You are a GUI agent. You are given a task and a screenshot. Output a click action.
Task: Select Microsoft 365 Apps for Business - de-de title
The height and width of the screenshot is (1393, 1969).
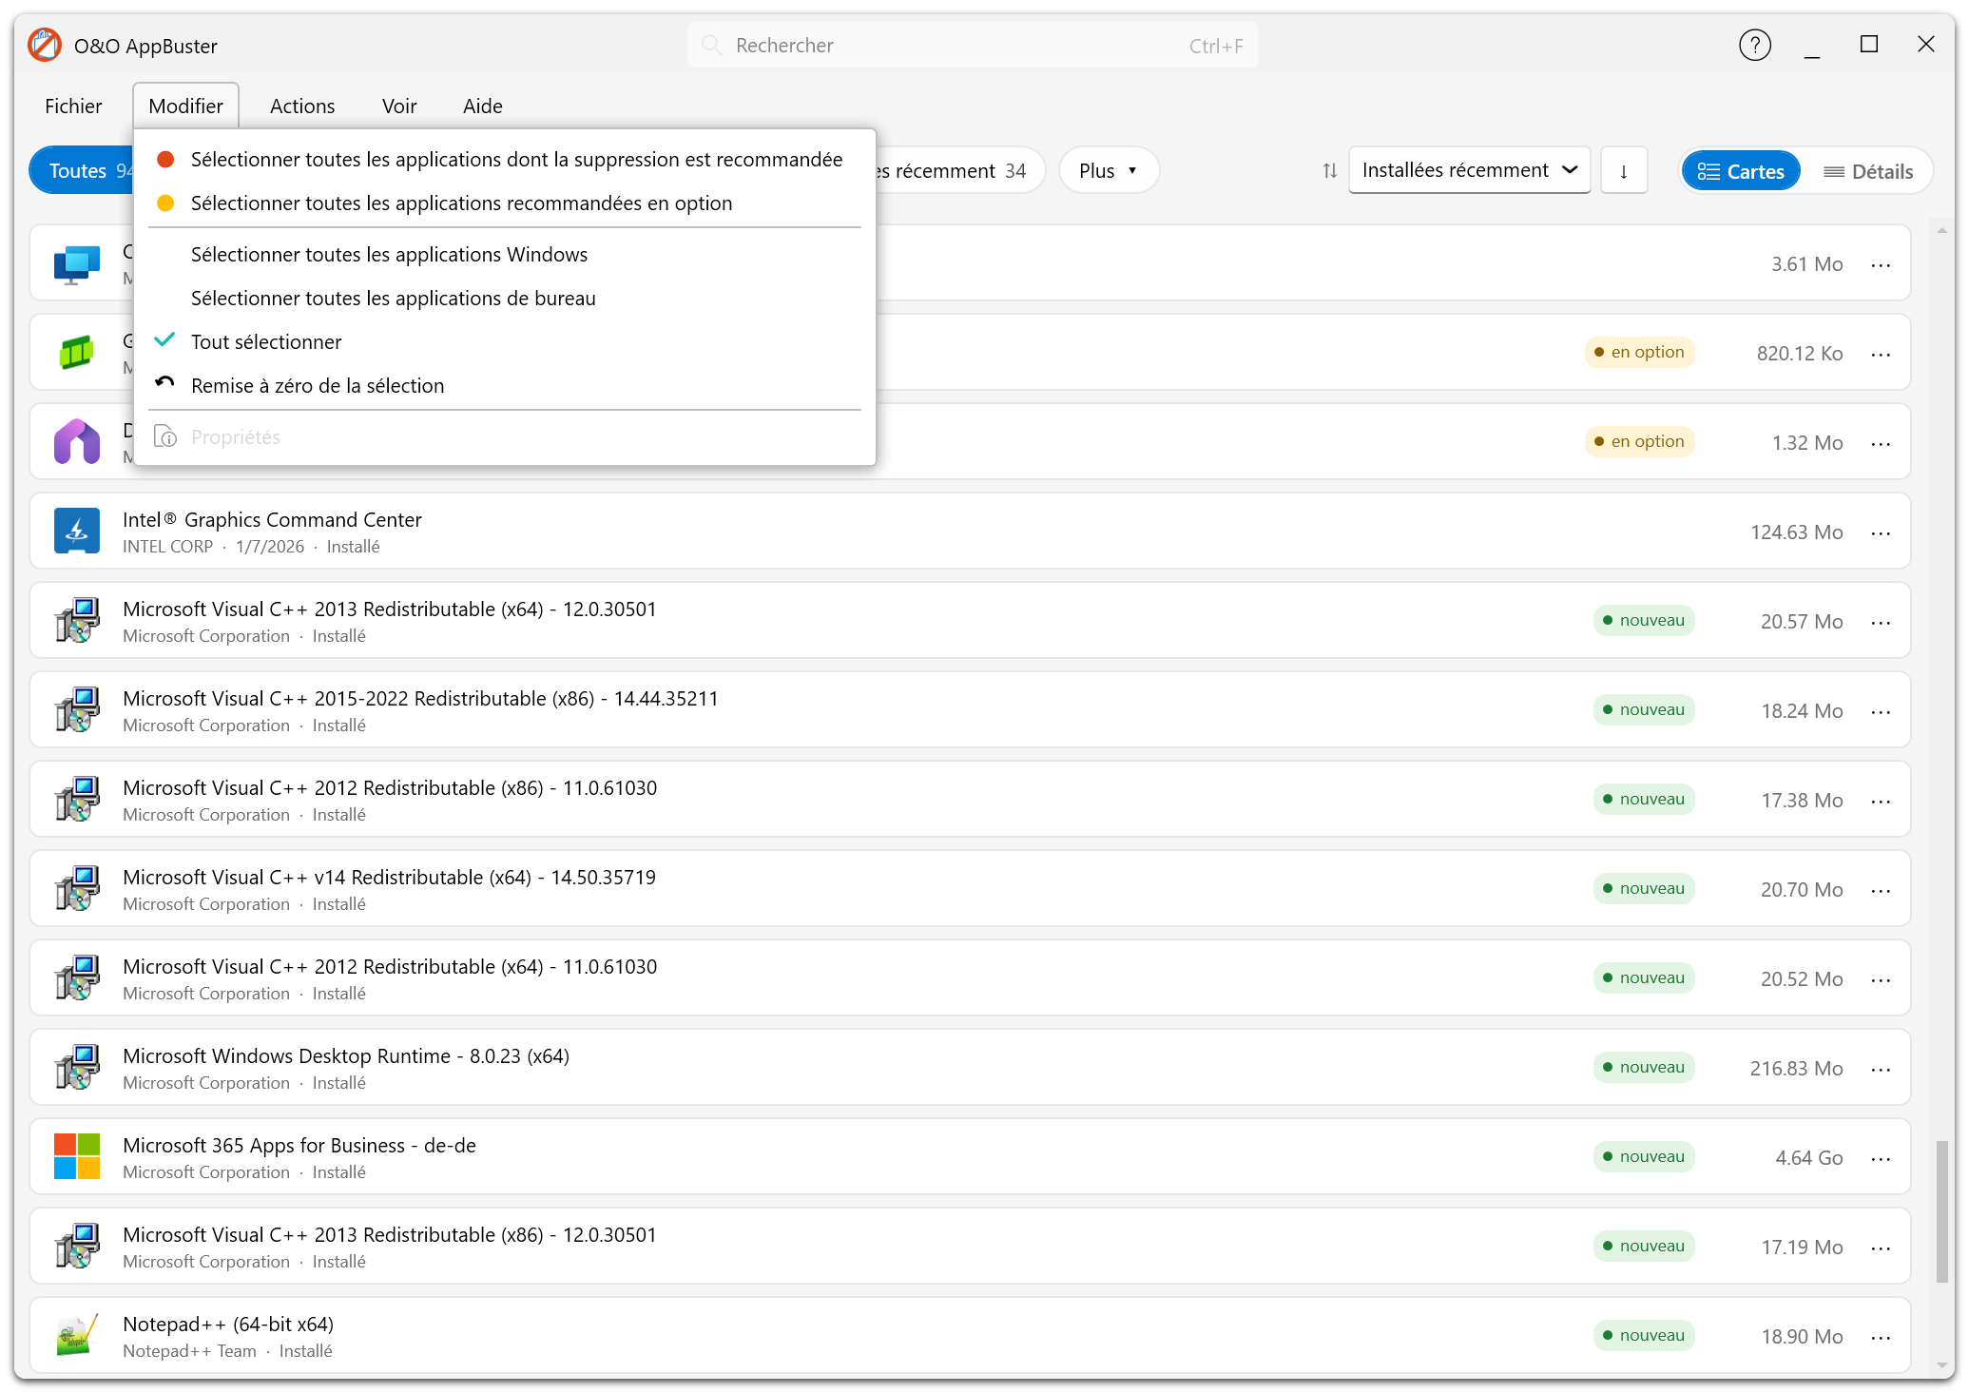[299, 1146]
